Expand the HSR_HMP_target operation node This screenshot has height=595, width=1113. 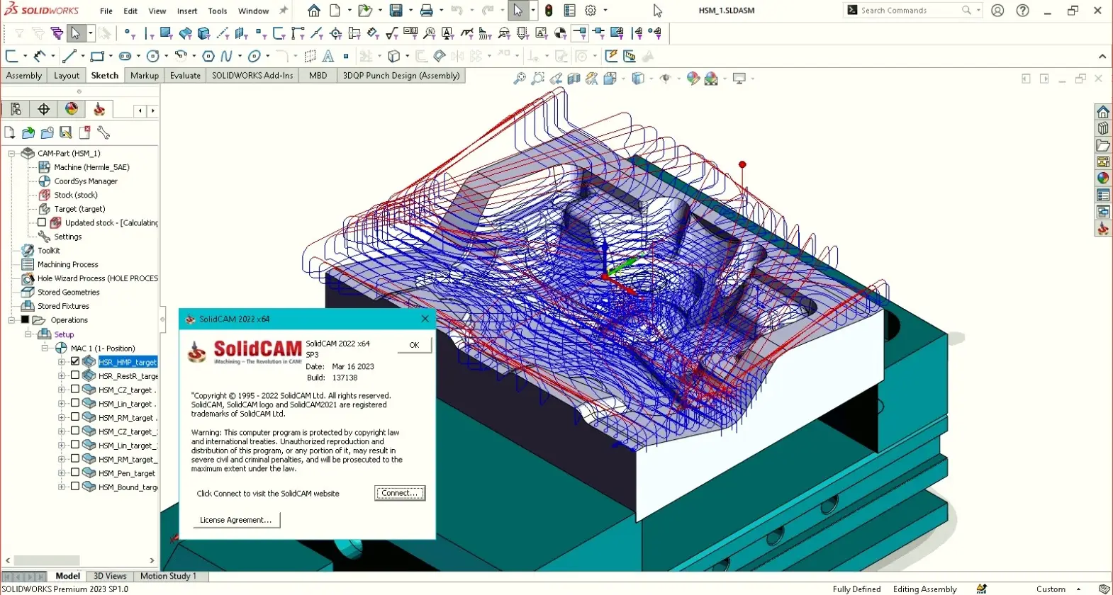click(x=62, y=362)
